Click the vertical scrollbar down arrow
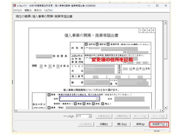179x137 pixels. 165,108
